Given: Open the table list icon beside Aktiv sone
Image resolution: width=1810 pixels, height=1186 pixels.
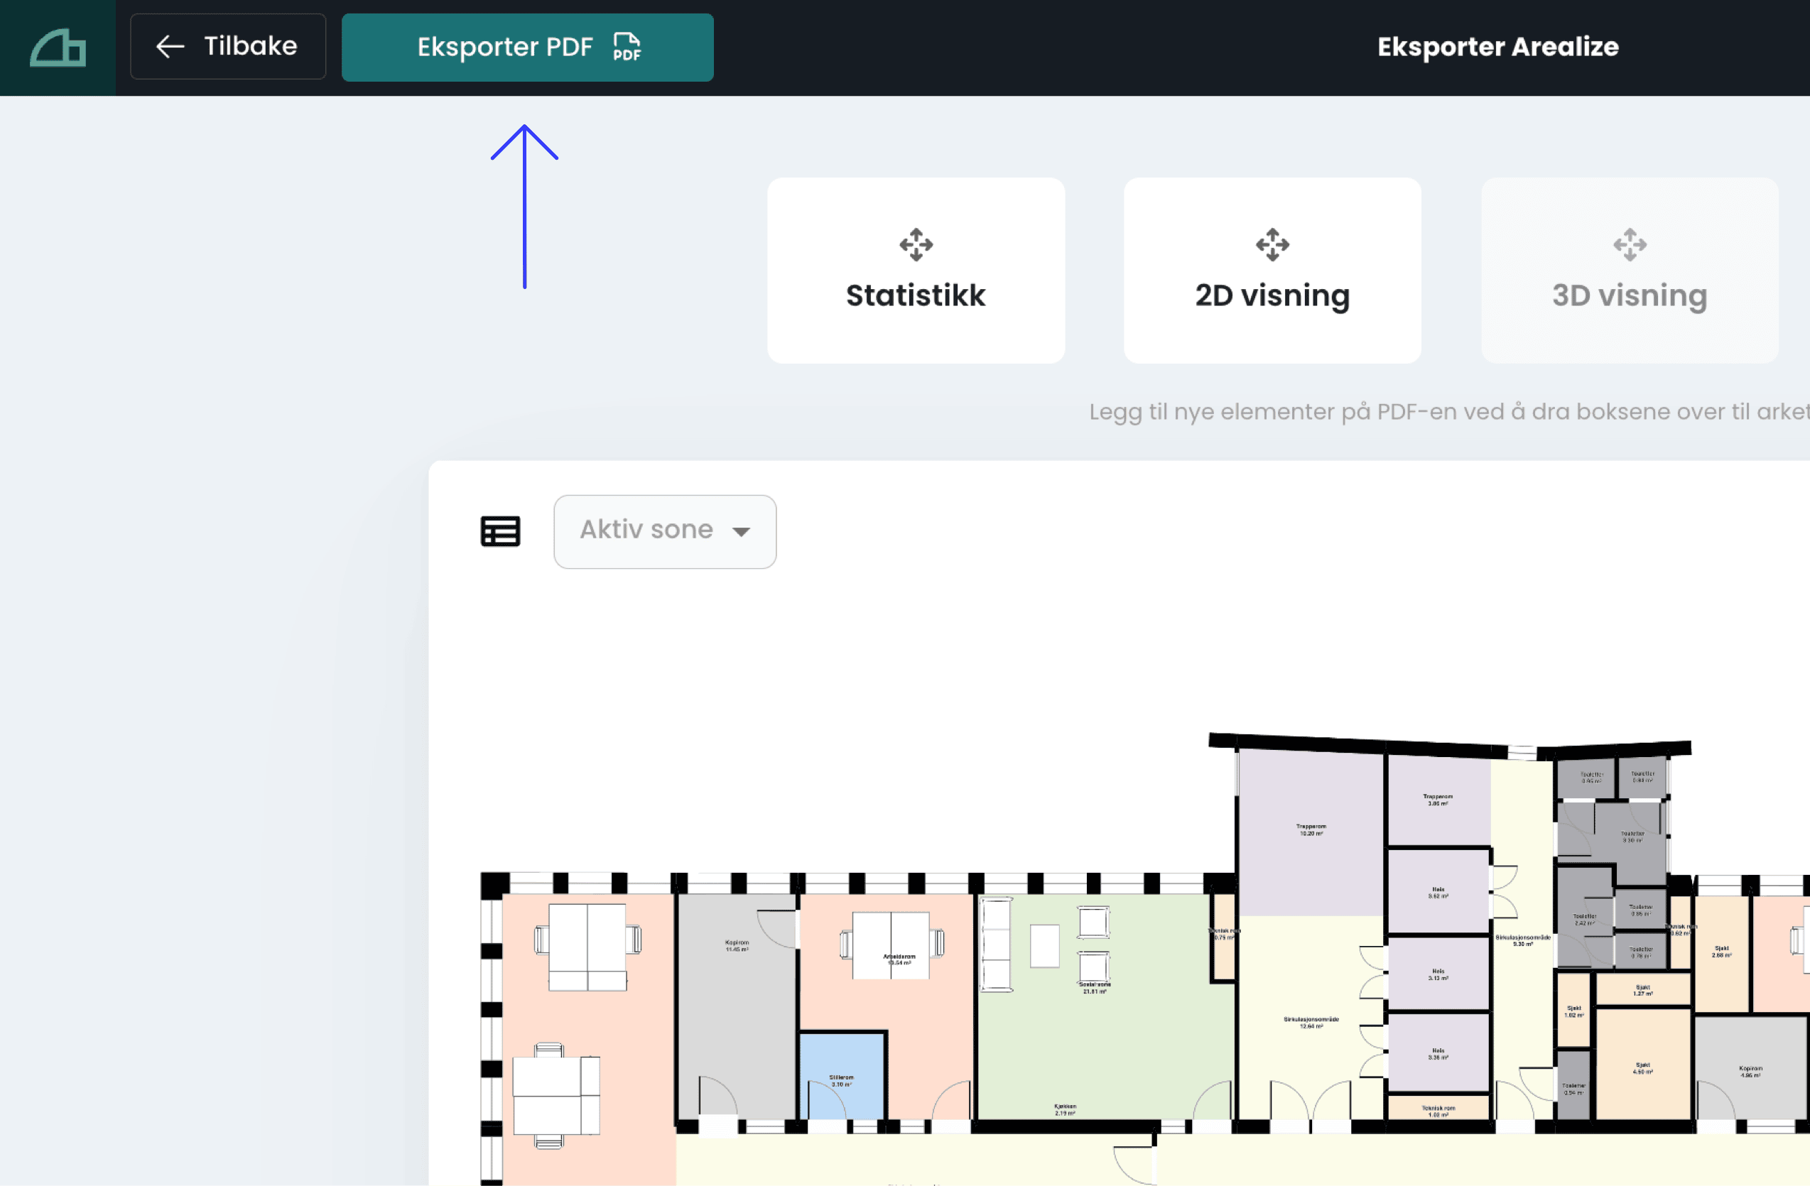Looking at the screenshot, I should click(500, 531).
